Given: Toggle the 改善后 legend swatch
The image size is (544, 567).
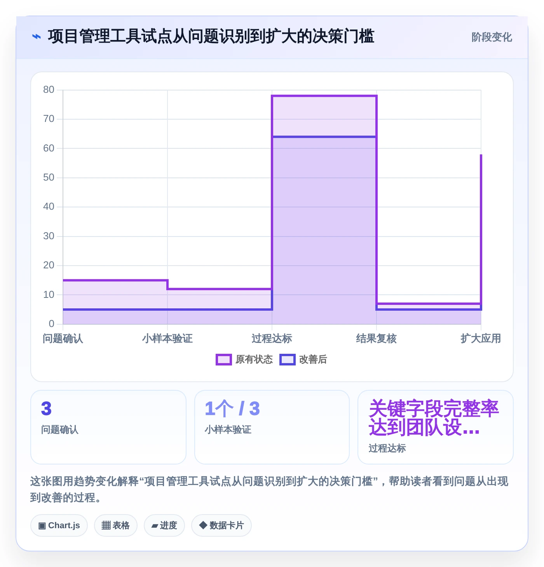Looking at the screenshot, I should point(287,360).
